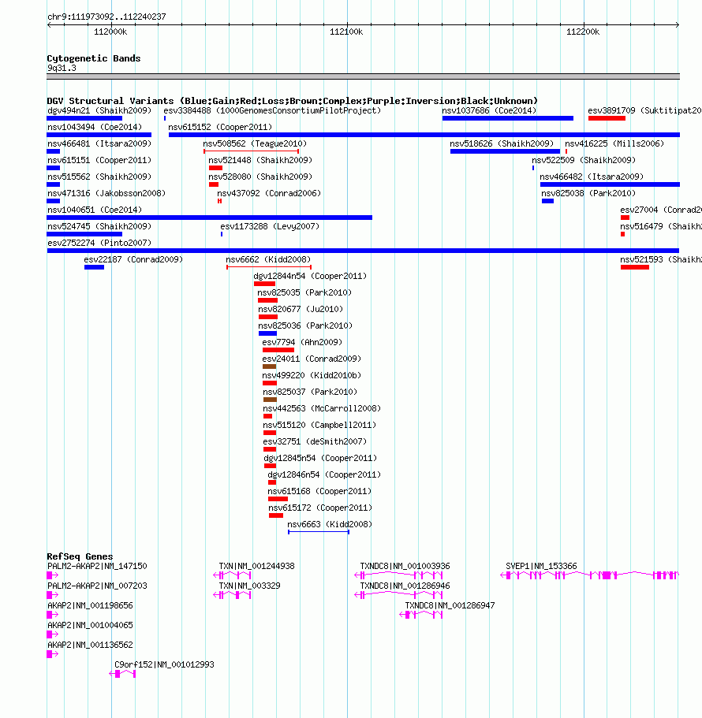This screenshot has height=718, width=702.
Task: Open TXNDC8|NM_001286946 gene label
Action: (x=405, y=586)
